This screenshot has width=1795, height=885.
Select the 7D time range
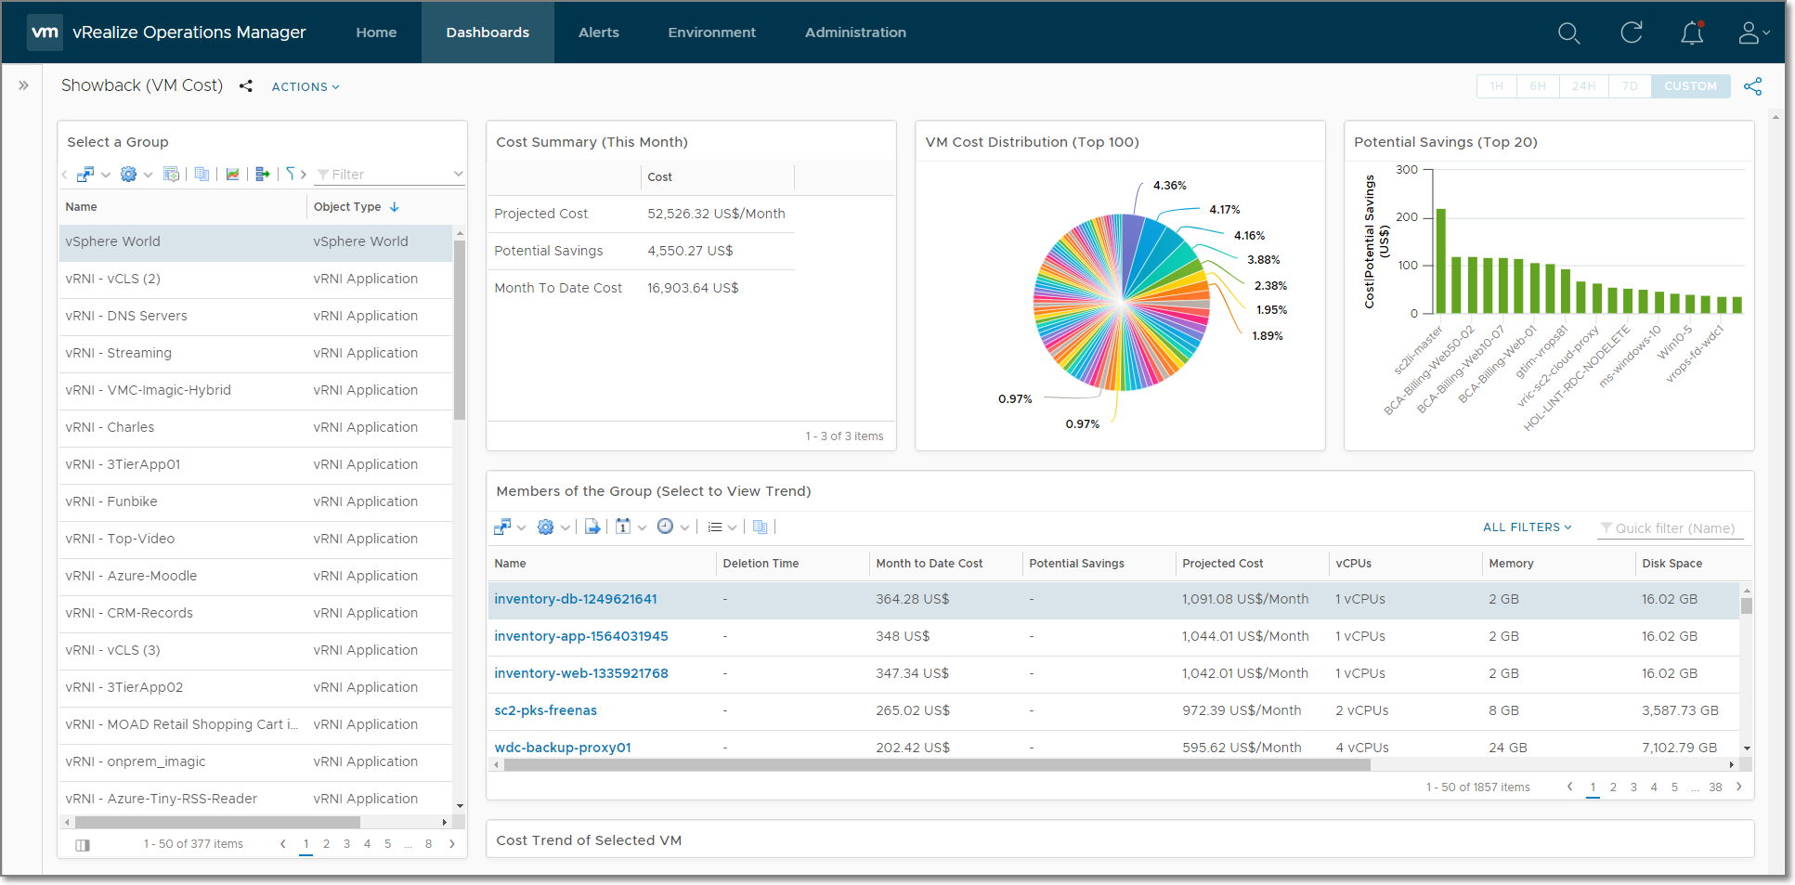coord(1630,86)
